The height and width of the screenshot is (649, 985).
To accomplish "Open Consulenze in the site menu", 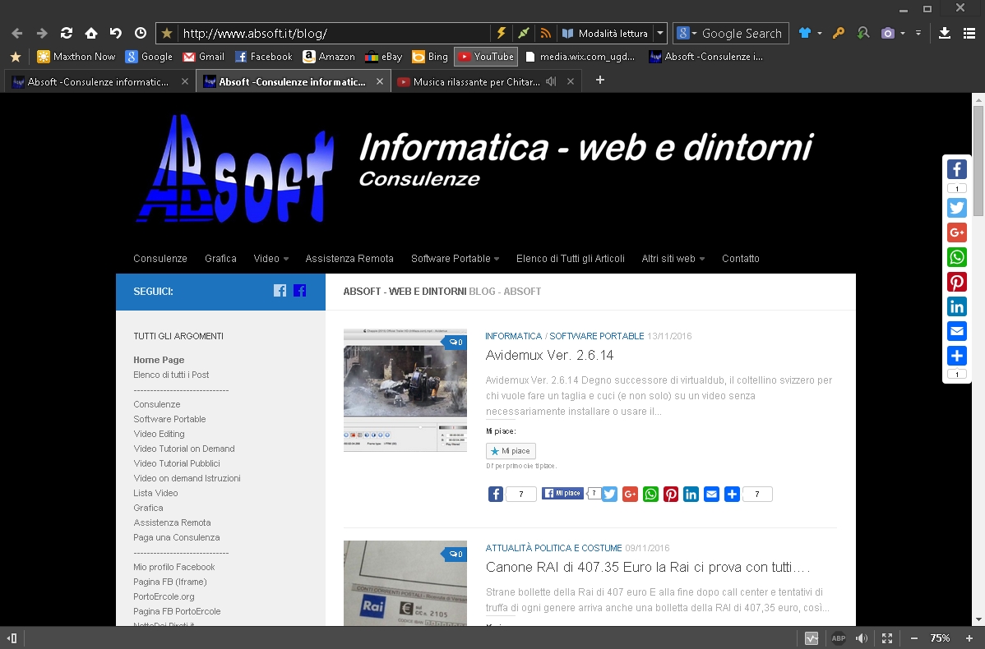I will pos(160,259).
